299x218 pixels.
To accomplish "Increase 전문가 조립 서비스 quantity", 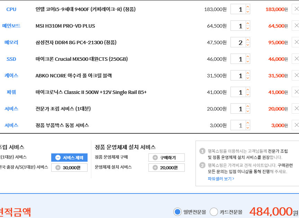I will click(x=248, y=106).
